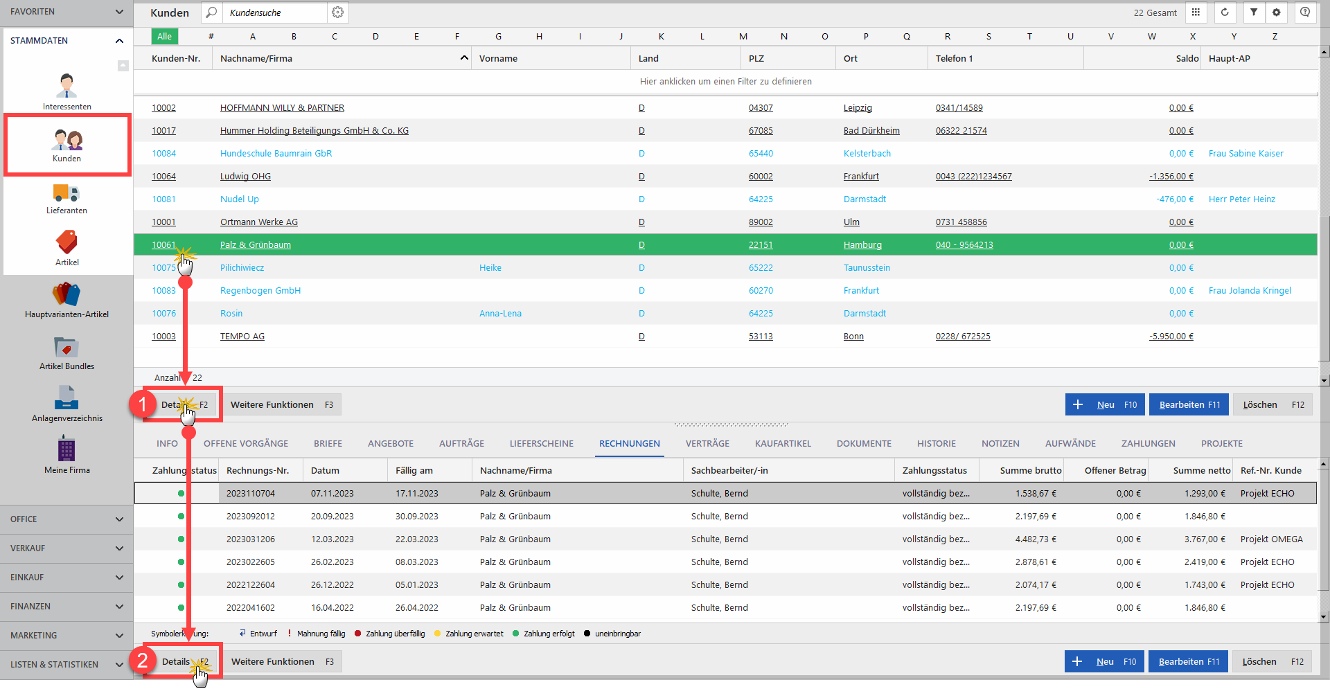Open the Dokumente tab
1330x689 pixels.
pos(864,444)
